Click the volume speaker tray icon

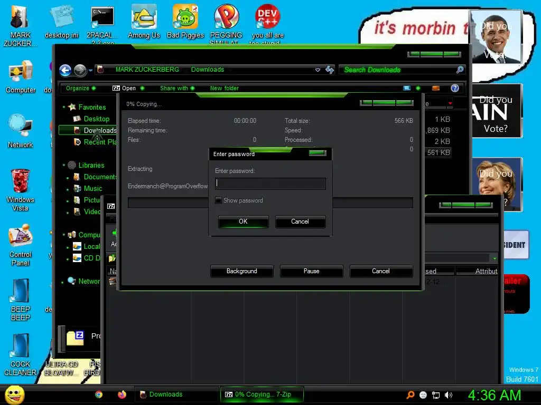449,395
